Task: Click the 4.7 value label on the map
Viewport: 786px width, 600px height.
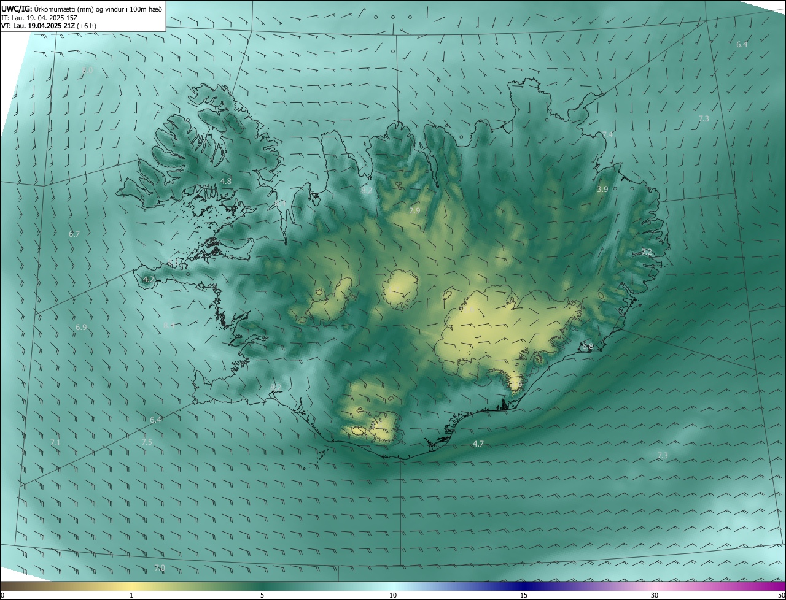Action: pos(478,444)
